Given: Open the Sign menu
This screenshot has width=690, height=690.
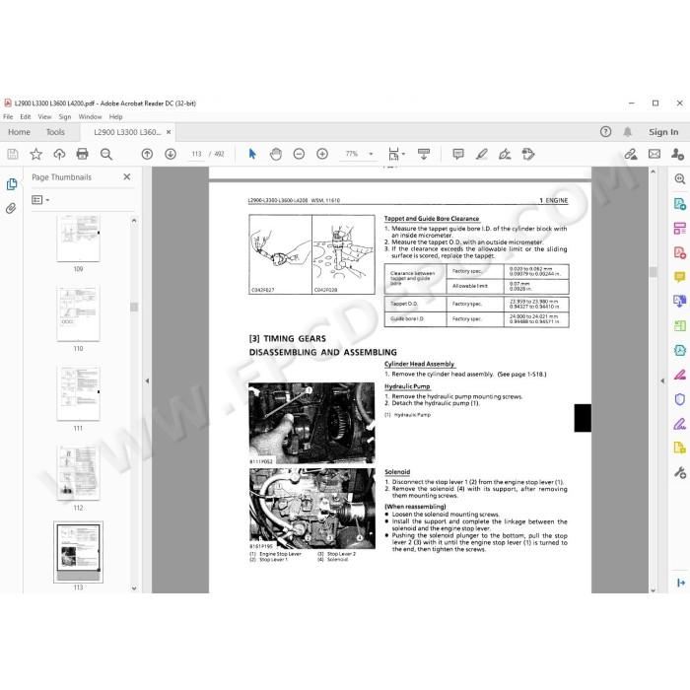Looking at the screenshot, I should coord(65,116).
